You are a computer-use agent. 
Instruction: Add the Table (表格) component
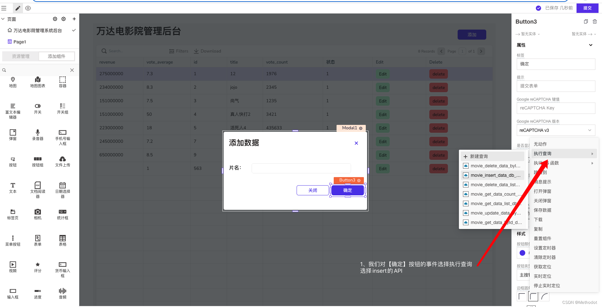[x=63, y=241]
